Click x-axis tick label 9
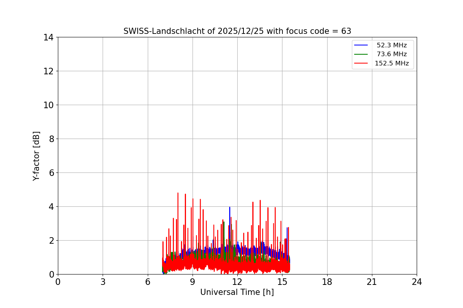 [193, 282]
